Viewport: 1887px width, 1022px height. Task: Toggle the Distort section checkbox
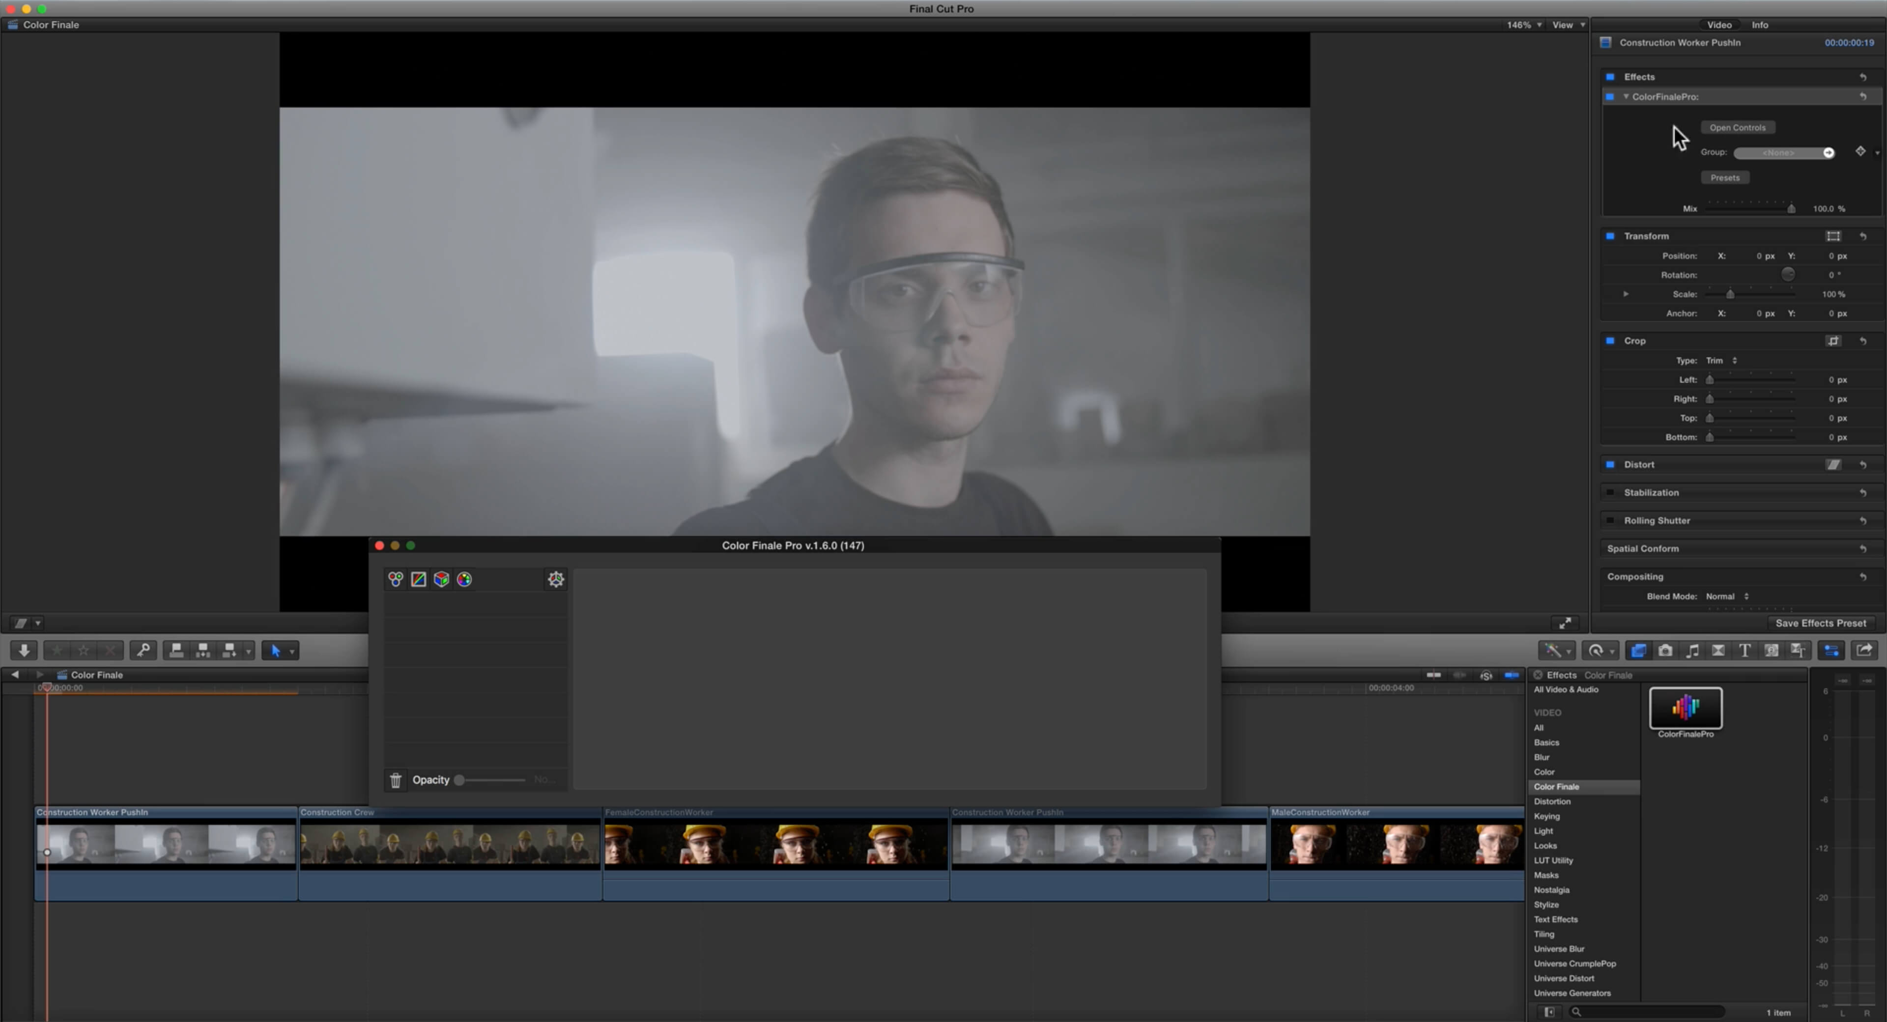click(1610, 464)
